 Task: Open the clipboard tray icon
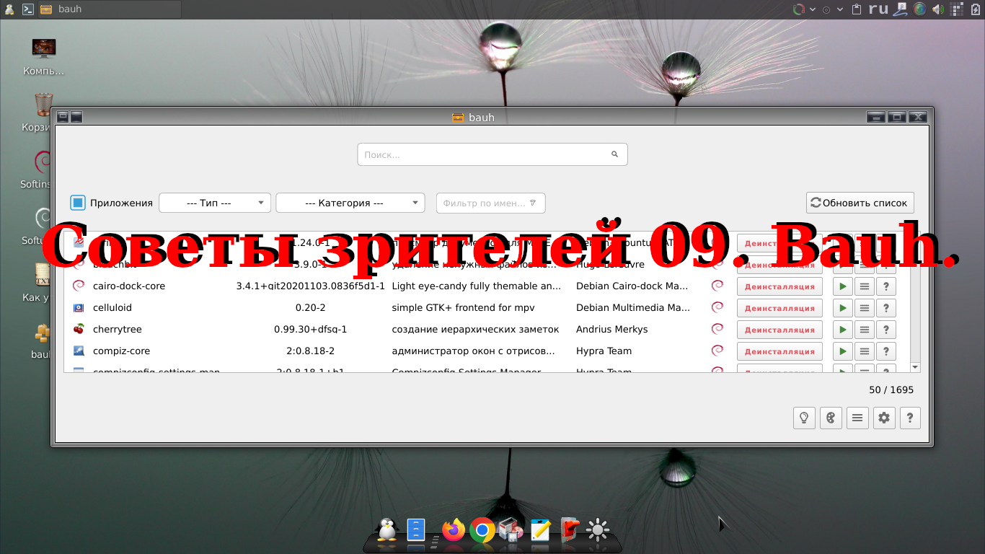tap(857, 9)
